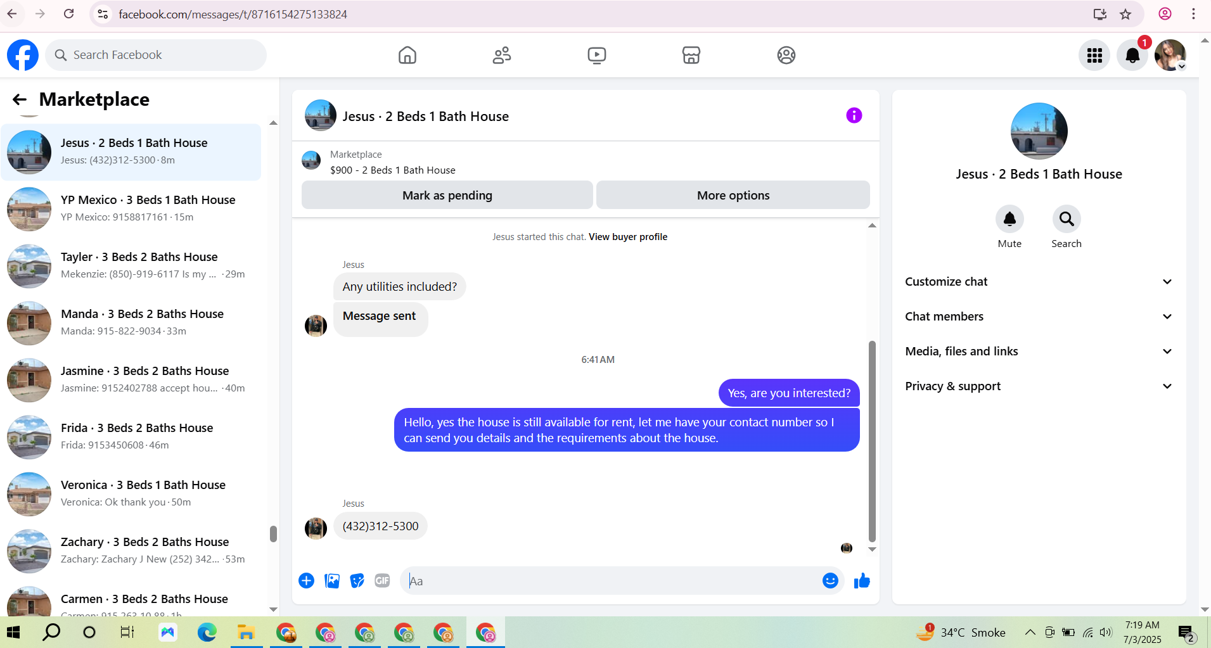Open YP Mexico 3 Beds 1 Bath chat
The image size is (1211, 648).
pyautogui.click(x=131, y=209)
